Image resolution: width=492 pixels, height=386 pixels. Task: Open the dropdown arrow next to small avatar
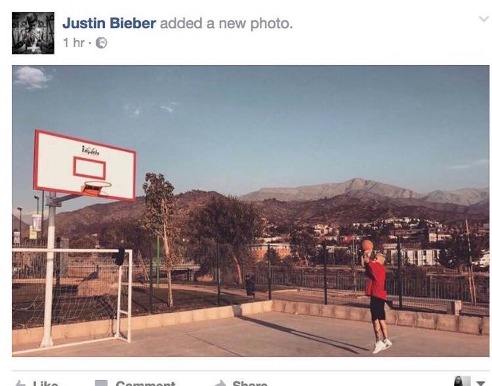(481, 383)
